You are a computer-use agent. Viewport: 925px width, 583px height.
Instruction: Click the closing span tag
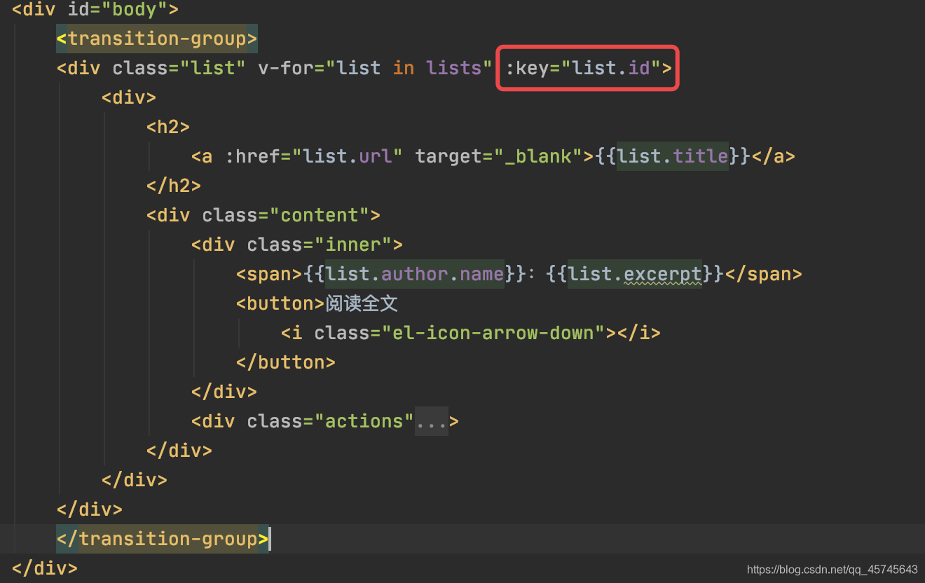(x=763, y=274)
